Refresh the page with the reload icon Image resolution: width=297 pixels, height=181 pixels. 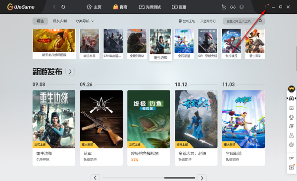tap(63, 7)
